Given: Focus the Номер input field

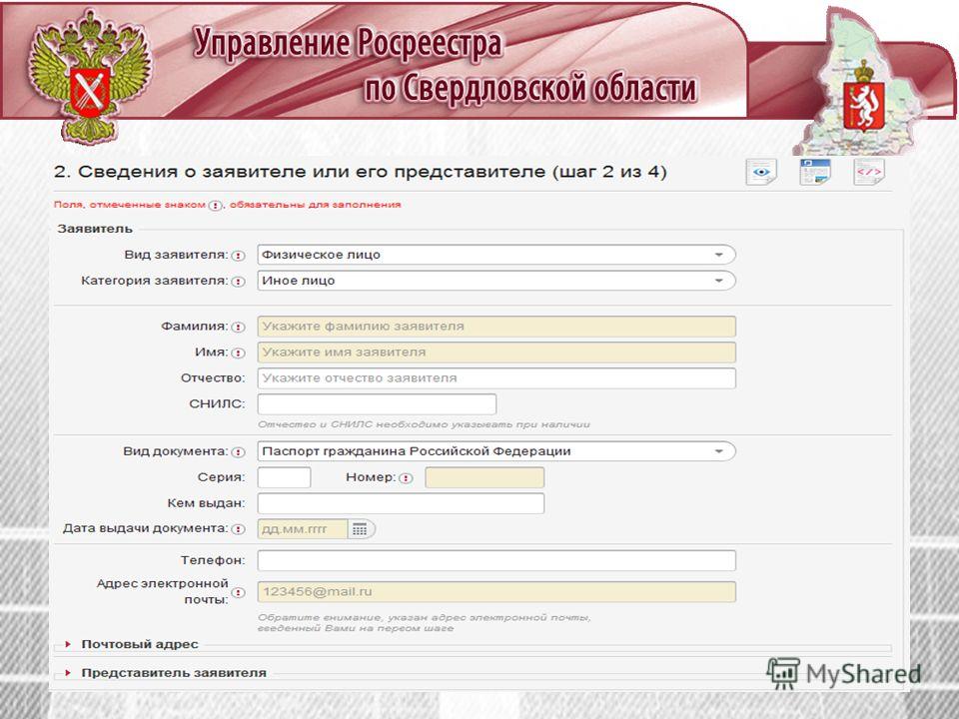Looking at the screenshot, I should tap(484, 477).
